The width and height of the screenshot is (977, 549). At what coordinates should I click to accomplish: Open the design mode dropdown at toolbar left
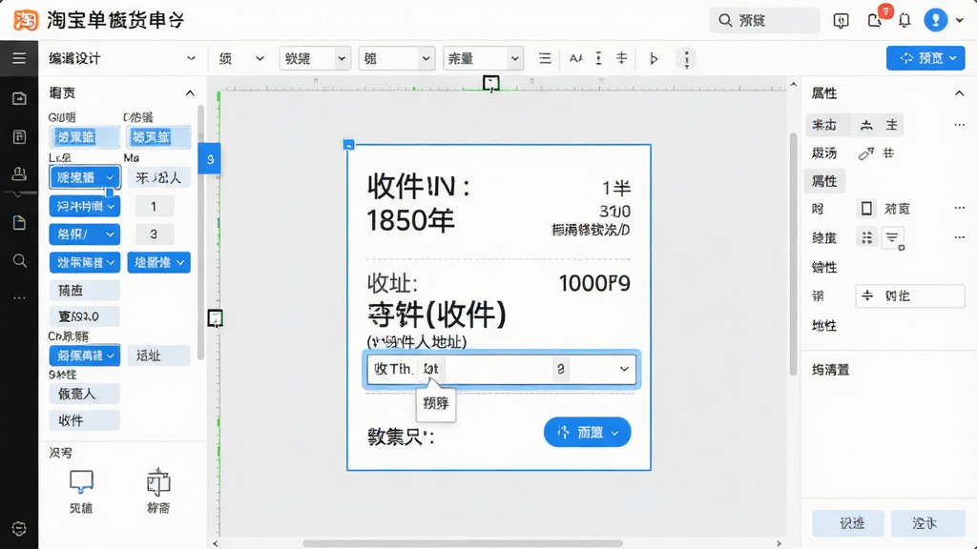[121, 58]
